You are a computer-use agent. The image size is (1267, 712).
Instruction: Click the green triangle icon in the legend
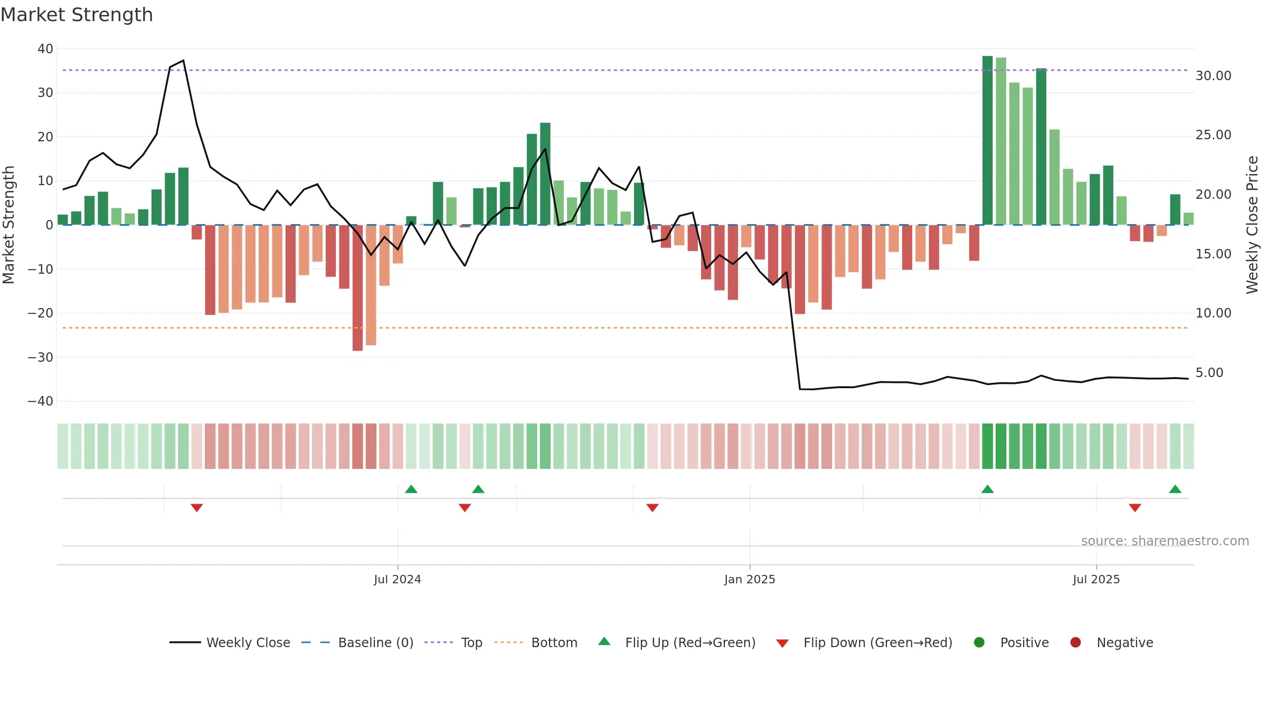tap(604, 641)
